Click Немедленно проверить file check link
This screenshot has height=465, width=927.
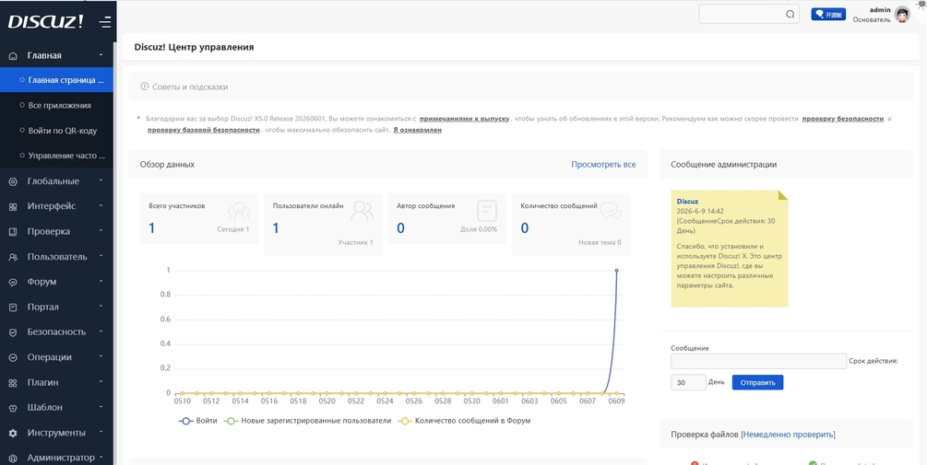point(788,435)
